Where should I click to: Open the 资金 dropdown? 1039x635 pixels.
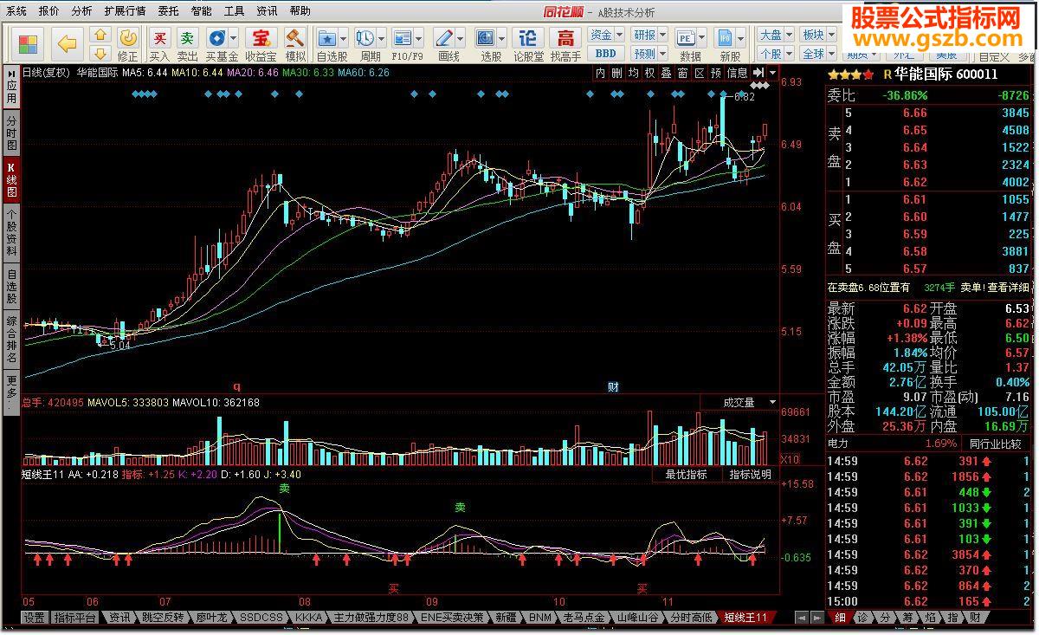coord(605,35)
